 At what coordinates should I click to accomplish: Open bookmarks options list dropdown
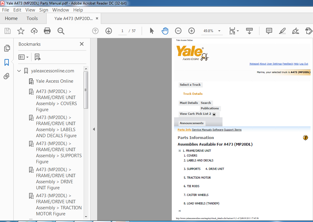click(x=23, y=57)
